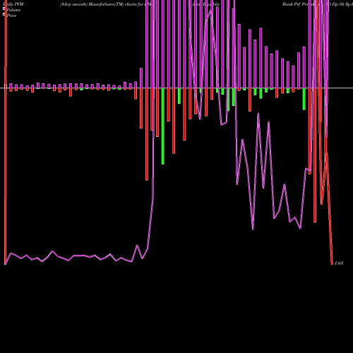Click the Volume legend color swatch
The image size is (353, 353).
(4, 8)
